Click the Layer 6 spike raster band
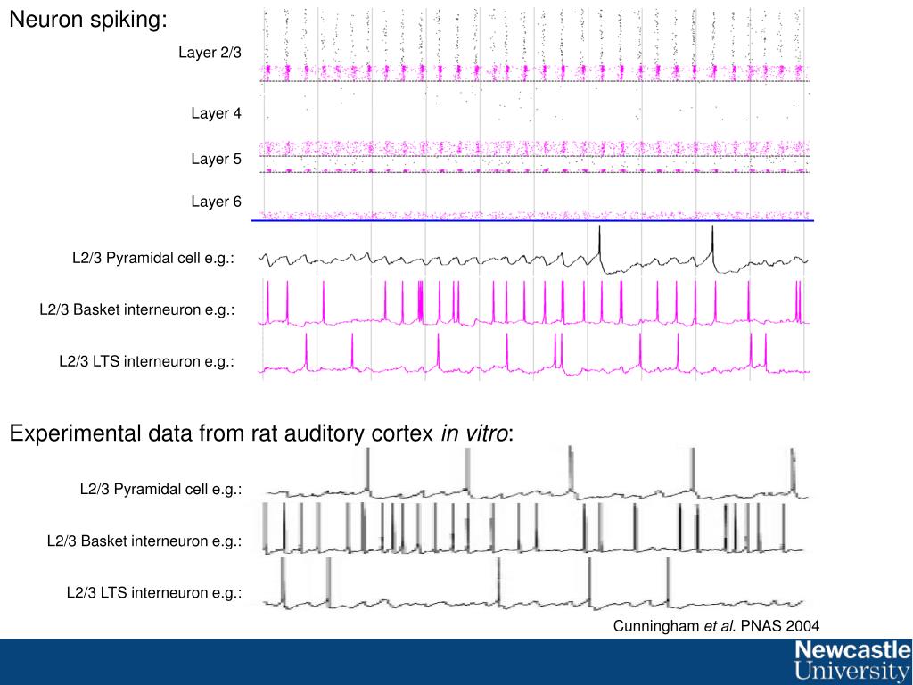Screen dimensions: 913x685 pyautogui.click(x=535, y=216)
